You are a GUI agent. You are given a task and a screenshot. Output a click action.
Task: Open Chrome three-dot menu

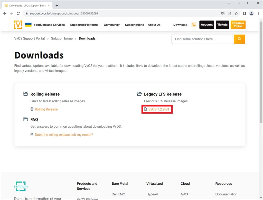[x=258, y=13]
